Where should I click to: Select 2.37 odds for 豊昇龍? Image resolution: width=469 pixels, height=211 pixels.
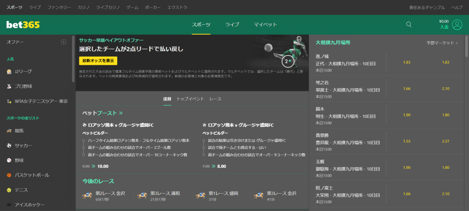point(446,141)
